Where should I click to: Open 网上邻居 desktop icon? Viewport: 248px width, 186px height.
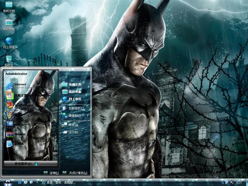click(9, 43)
